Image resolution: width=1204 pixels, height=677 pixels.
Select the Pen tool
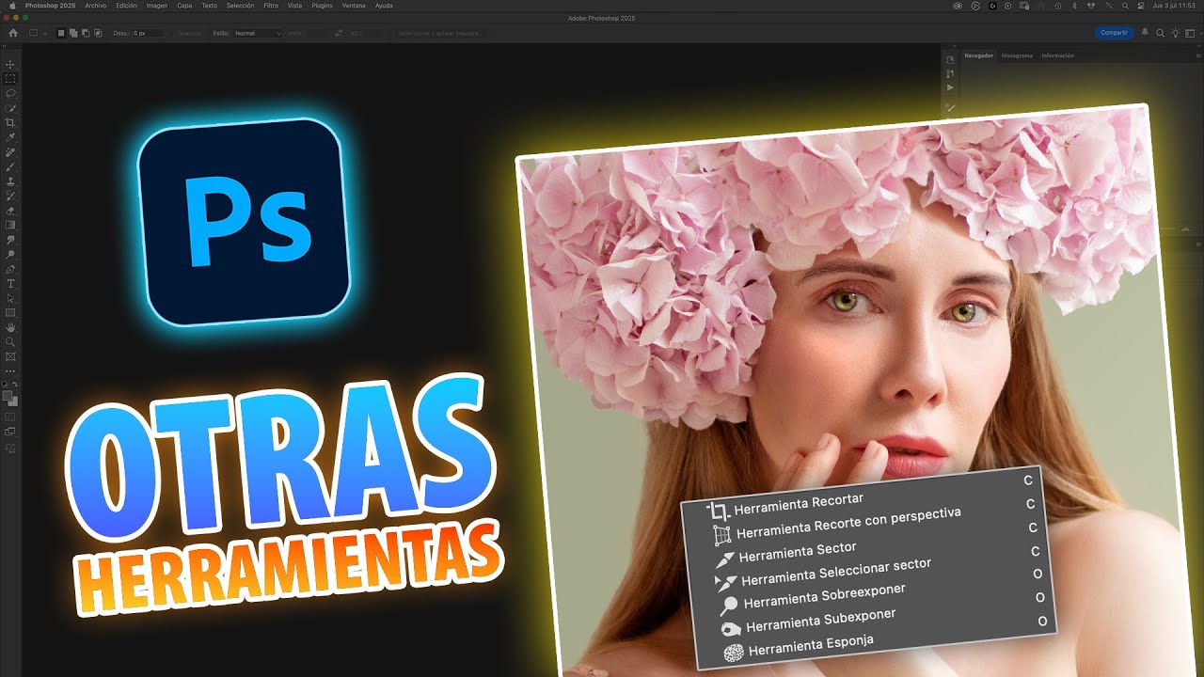tap(11, 269)
